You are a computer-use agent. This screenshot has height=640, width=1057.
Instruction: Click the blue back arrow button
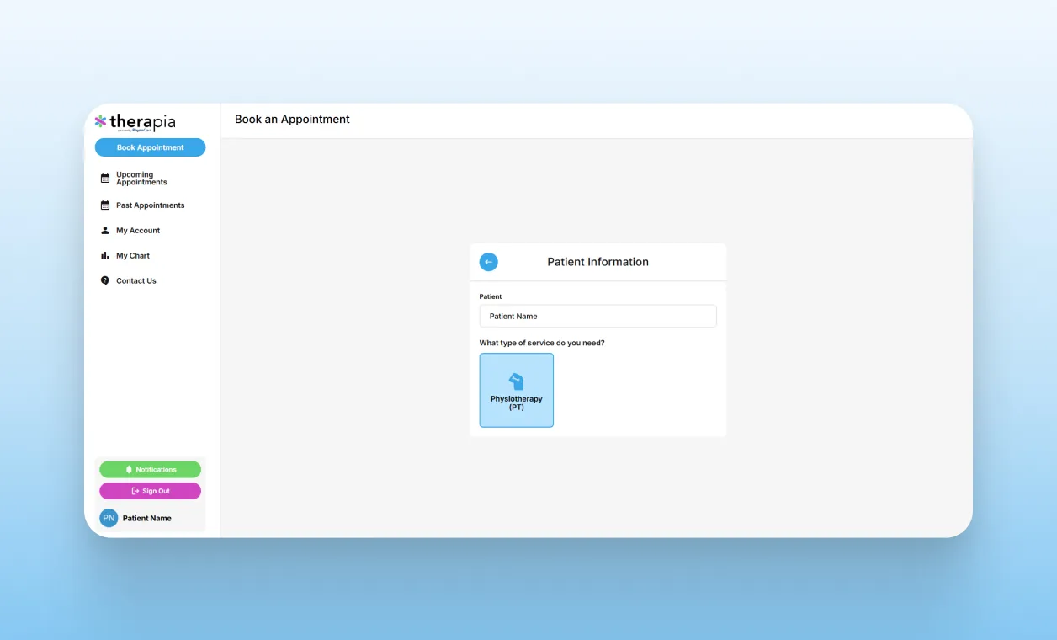pos(488,262)
